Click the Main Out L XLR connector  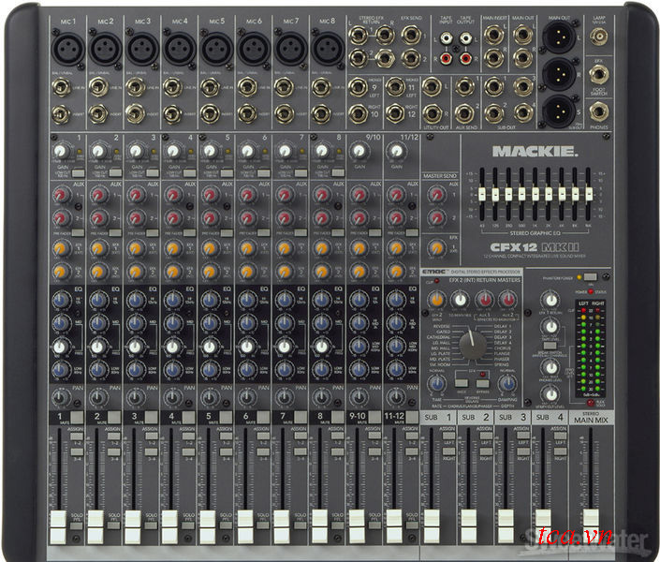559,37
